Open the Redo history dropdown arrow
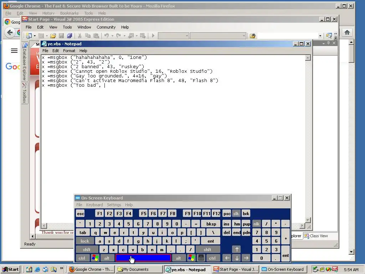The image size is (365, 274). pos(124,36)
